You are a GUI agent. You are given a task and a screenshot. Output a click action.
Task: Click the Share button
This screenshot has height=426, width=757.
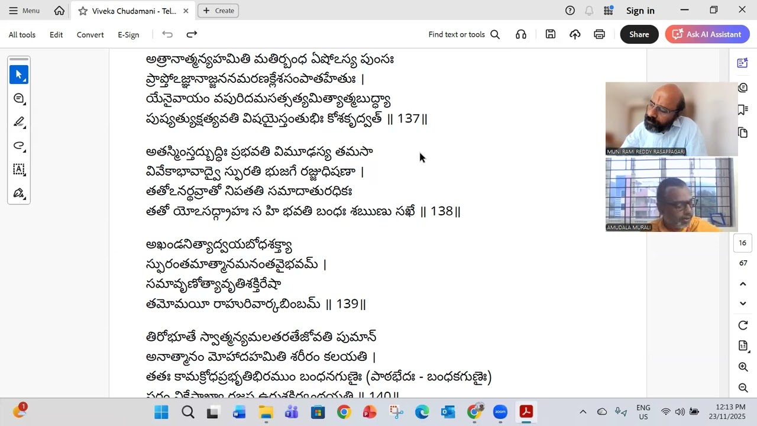(x=639, y=34)
